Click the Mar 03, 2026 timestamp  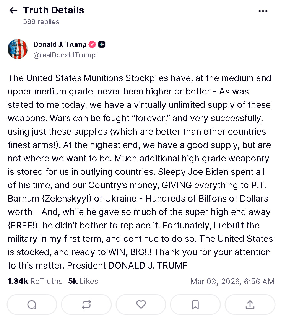(232, 282)
